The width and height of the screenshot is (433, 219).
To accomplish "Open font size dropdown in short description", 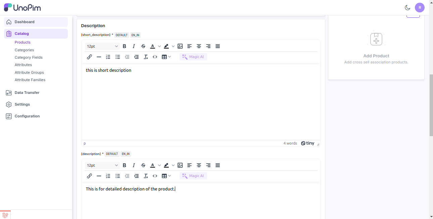I will (102, 46).
